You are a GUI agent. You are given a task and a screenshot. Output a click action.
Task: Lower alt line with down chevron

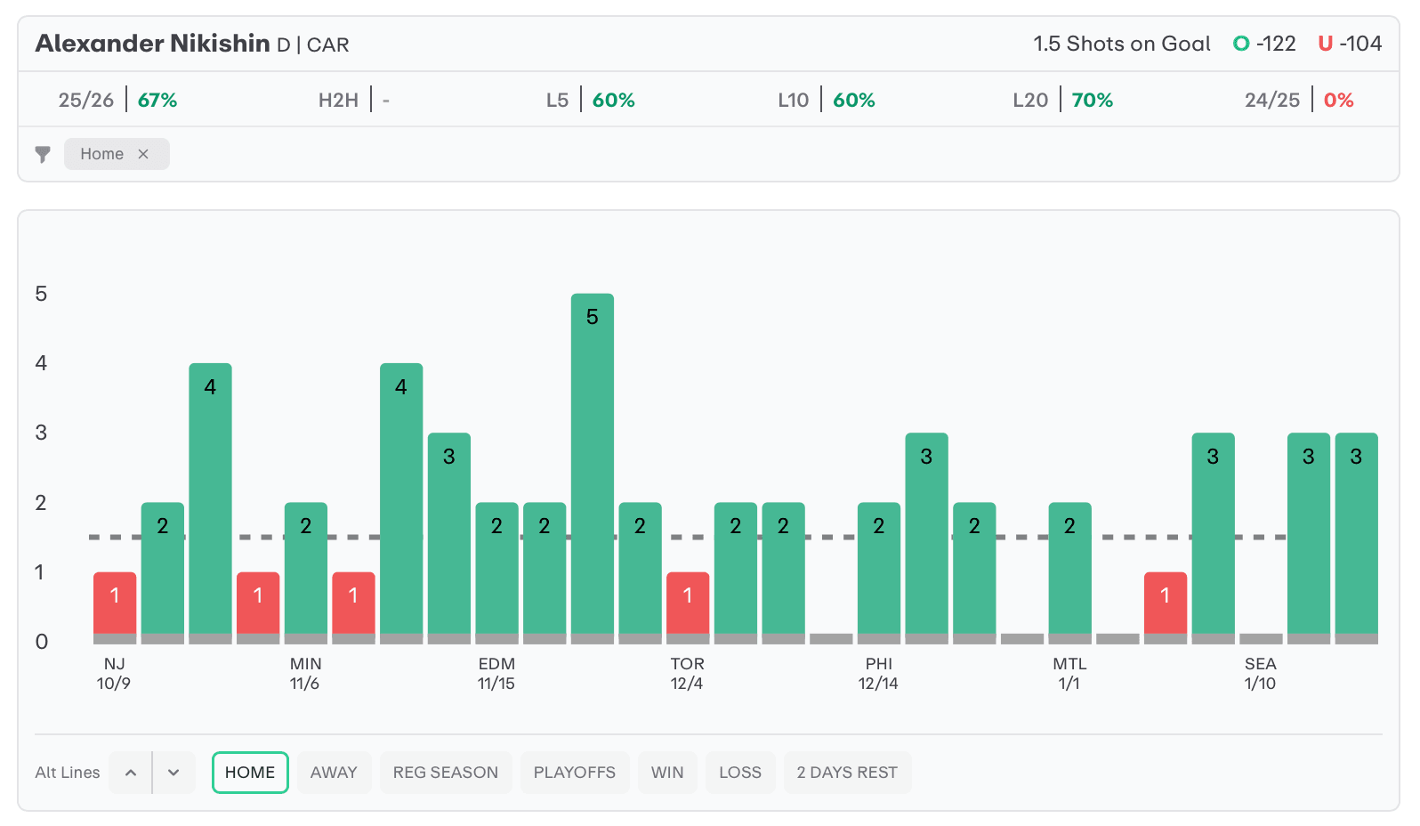tap(173, 773)
